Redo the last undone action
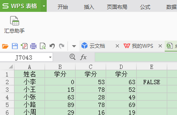 (x=62, y=46)
